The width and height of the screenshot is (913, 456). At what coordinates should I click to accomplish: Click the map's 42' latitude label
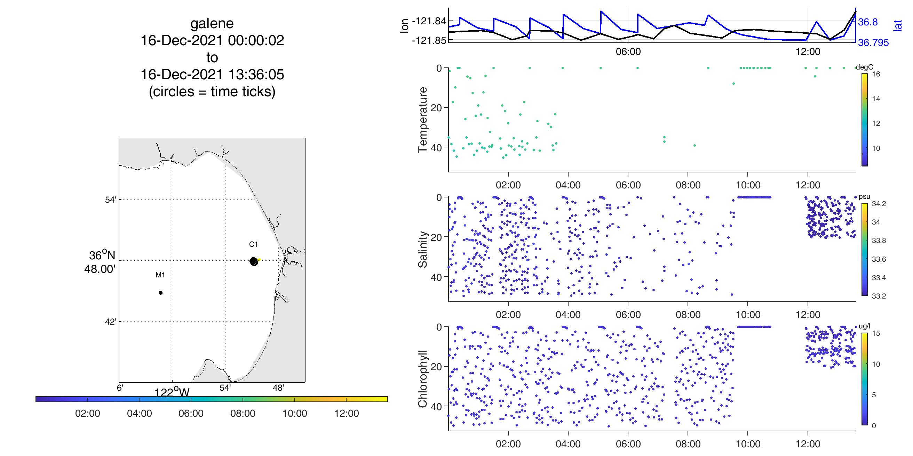click(111, 322)
